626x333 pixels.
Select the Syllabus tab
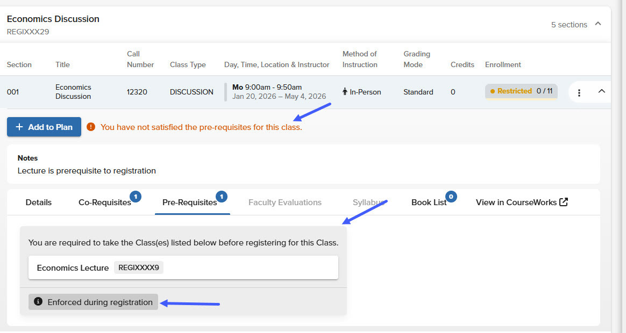tap(368, 202)
